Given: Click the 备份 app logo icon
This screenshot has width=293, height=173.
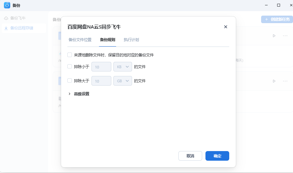Looking at the screenshot, I should (7, 5).
